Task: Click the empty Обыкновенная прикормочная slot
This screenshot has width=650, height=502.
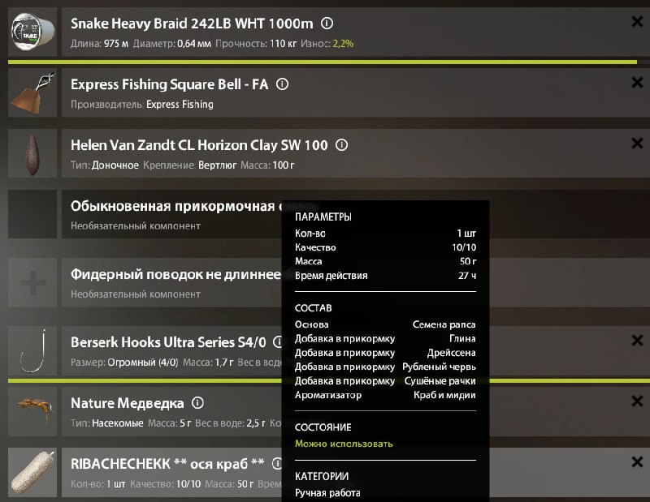Action: point(32,214)
